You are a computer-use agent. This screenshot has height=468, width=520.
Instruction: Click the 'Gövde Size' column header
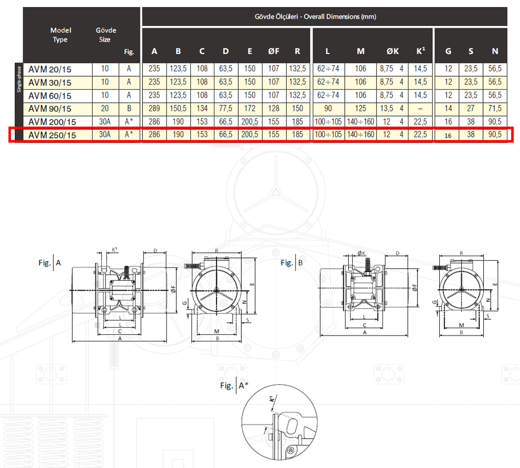click(x=106, y=35)
